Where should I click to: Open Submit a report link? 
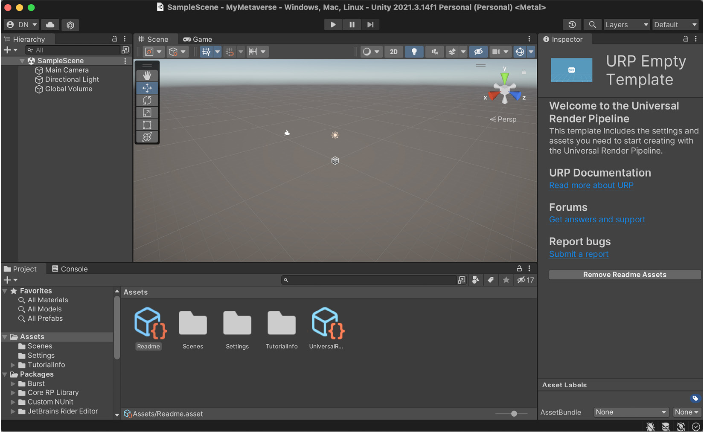click(x=579, y=254)
